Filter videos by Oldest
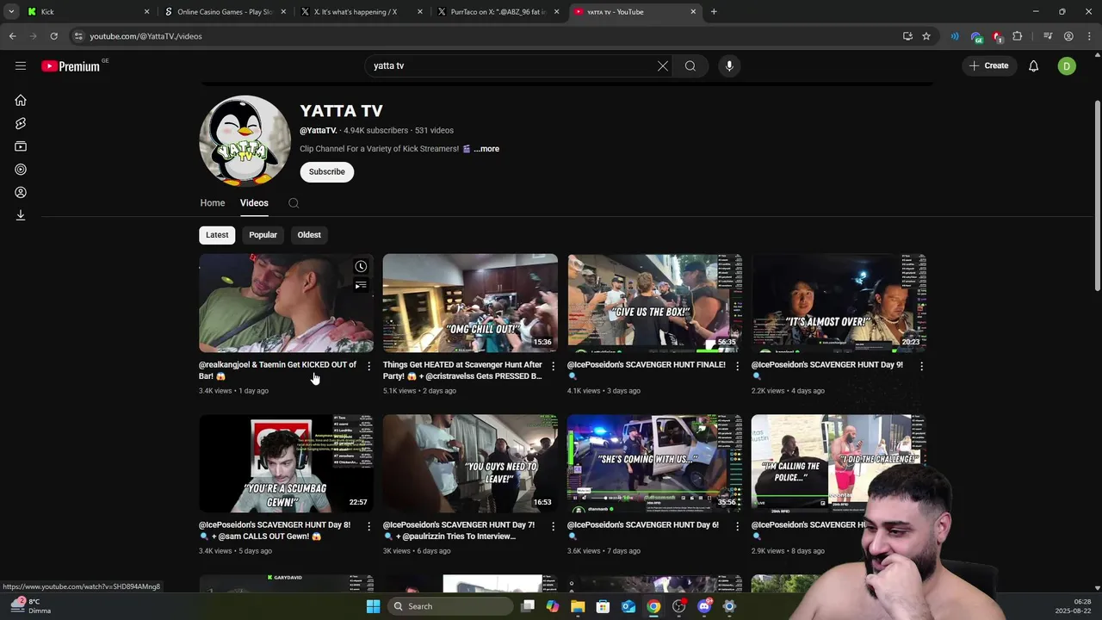The image size is (1102, 620). coord(309,235)
